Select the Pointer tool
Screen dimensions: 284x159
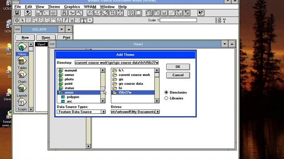(23, 20)
